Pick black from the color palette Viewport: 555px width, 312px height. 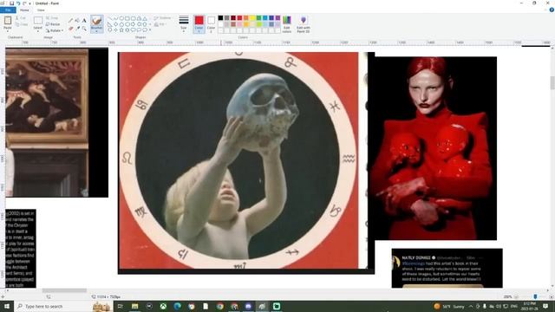pos(220,18)
